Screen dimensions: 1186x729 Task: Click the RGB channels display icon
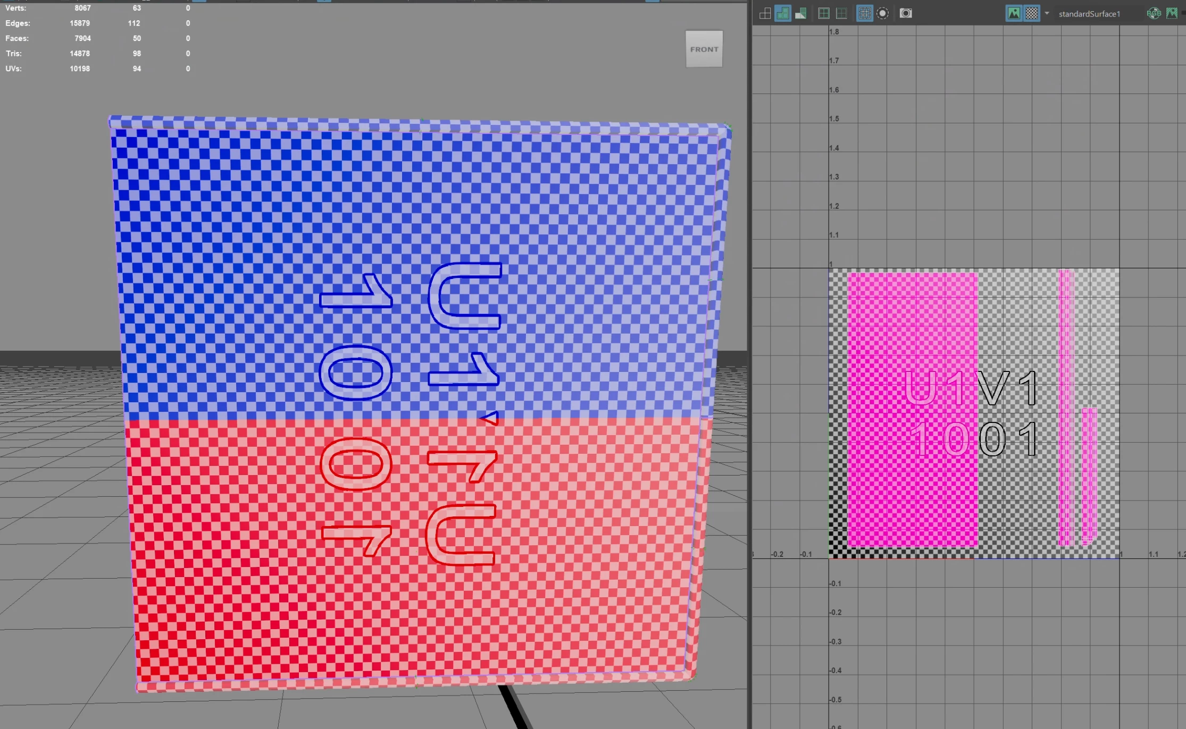(1154, 14)
